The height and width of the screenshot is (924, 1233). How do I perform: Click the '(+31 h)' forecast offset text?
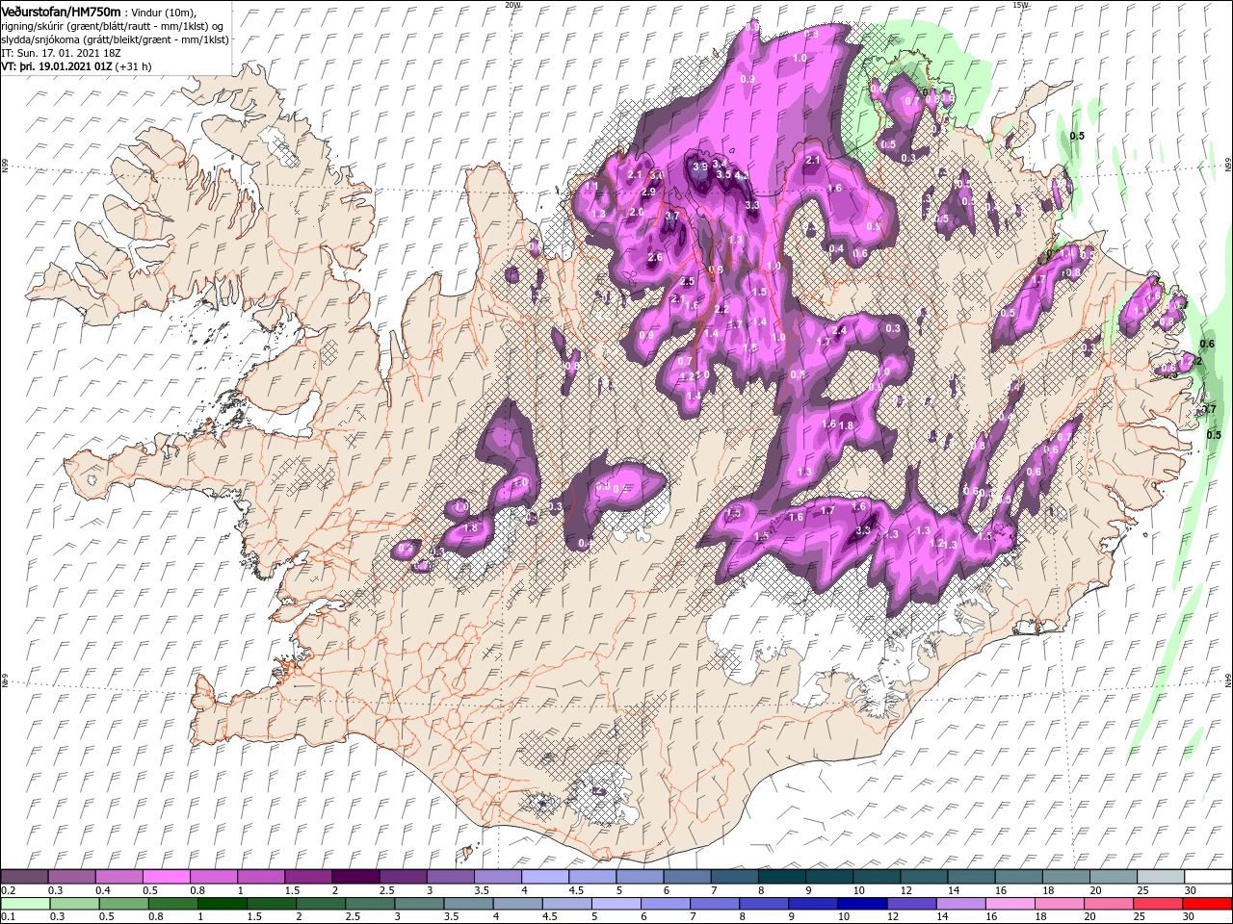tap(134, 66)
